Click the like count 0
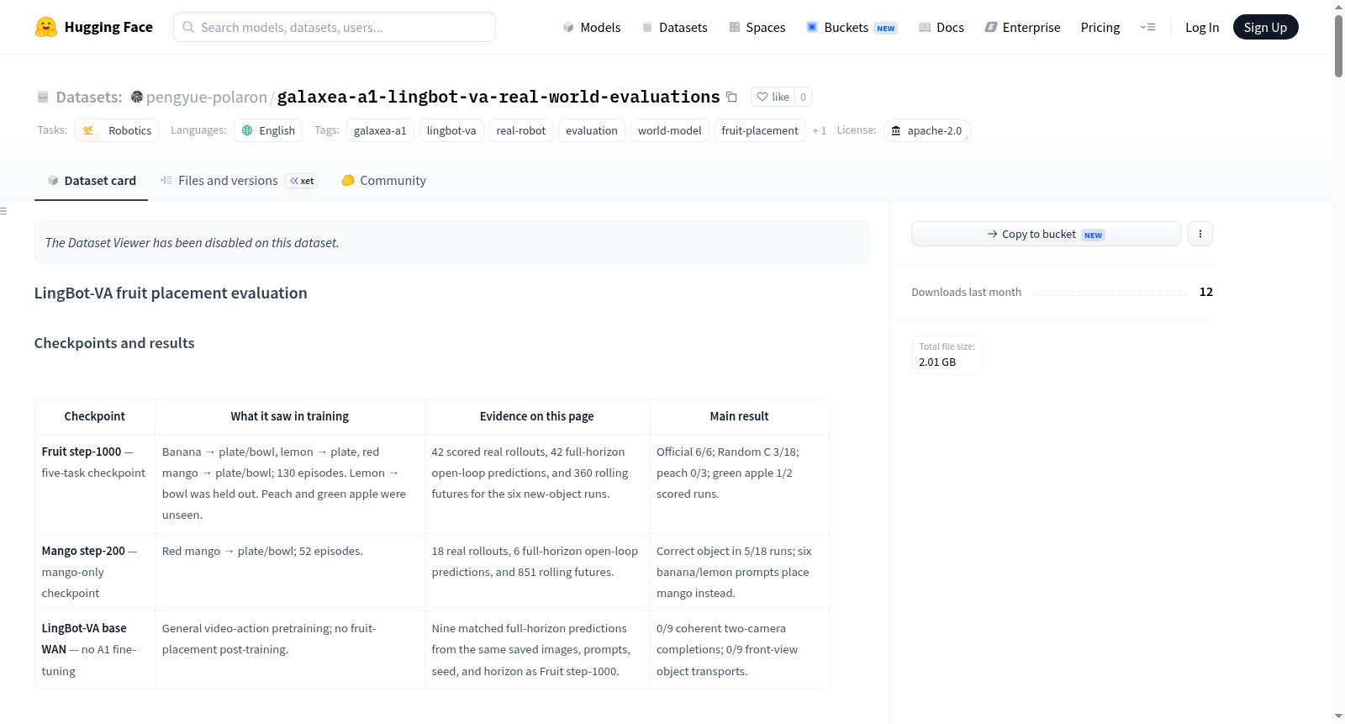 pyautogui.click(x=803, y=97)
